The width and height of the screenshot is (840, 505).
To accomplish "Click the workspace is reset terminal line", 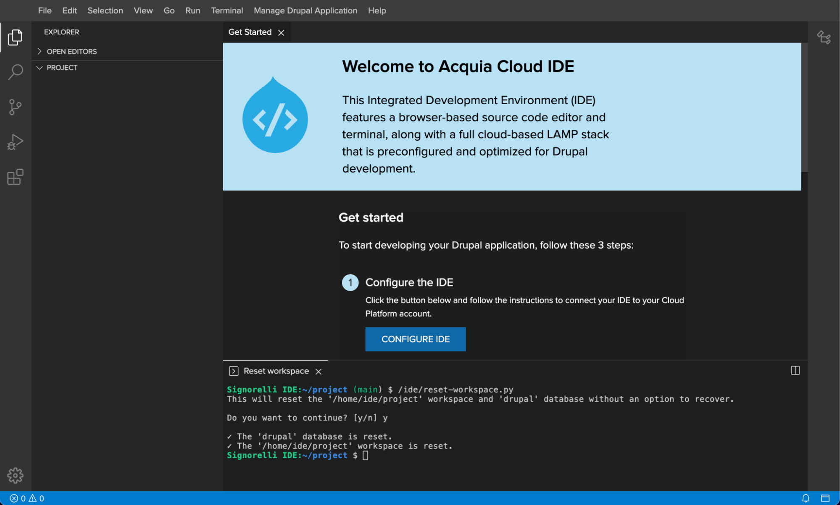I will 340,446.
